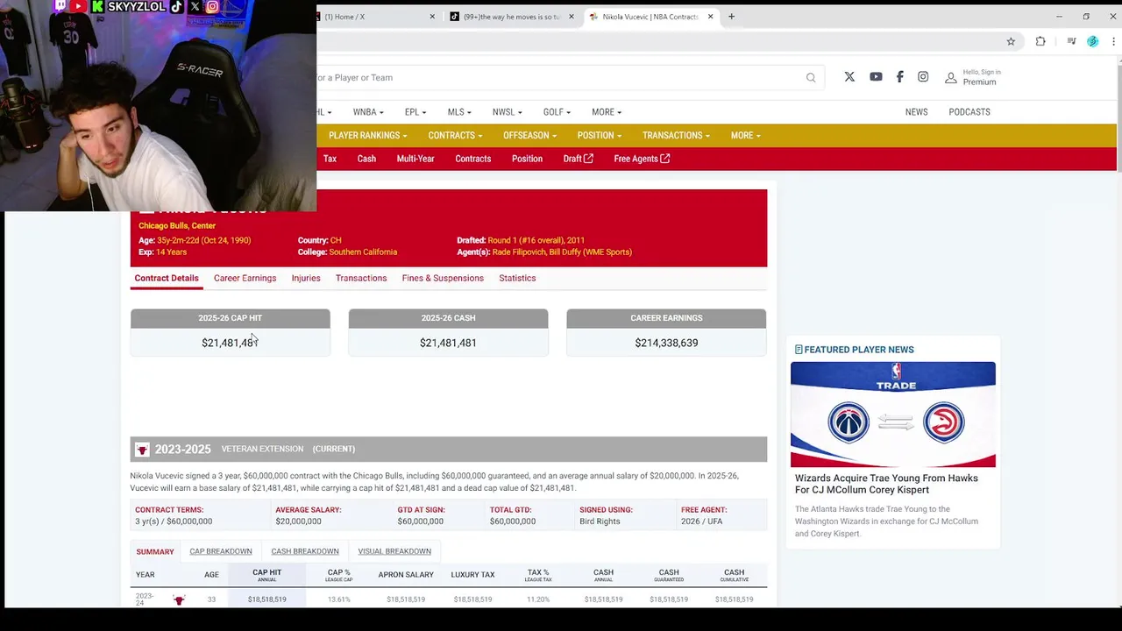Screen dimensions: 1122x631
Task: Close the Home / X tab
Action: coord(432,17)
